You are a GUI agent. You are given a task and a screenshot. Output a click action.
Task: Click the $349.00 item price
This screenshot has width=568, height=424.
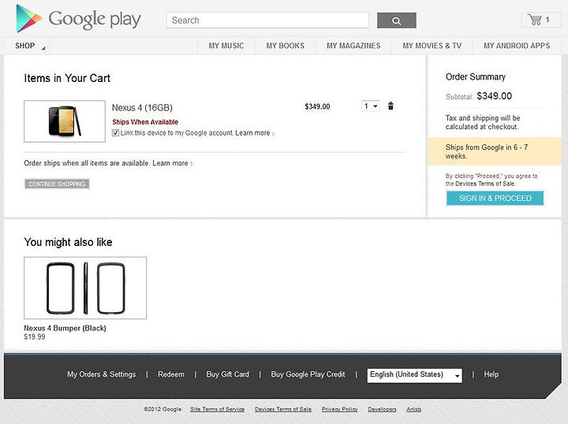(x=317, y=106)
